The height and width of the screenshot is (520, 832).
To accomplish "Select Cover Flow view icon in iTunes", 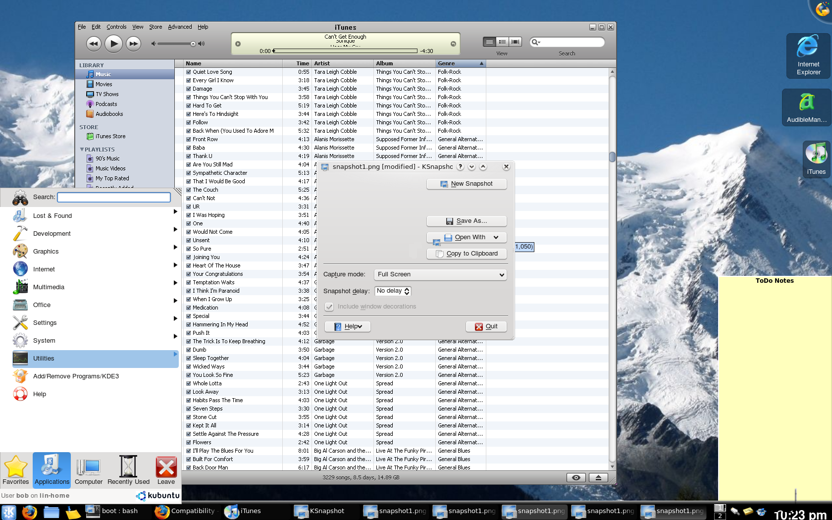I will 516,42.
